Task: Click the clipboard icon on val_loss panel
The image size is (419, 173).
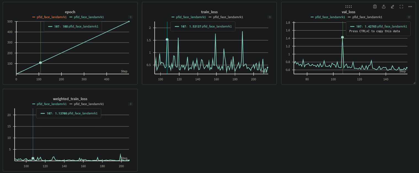Action: tap(375, 7)
